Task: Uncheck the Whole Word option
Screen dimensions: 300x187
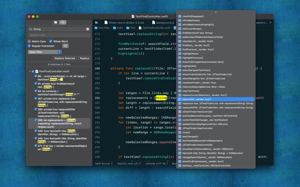Action: pyautogui.click(x=51, y=41)
